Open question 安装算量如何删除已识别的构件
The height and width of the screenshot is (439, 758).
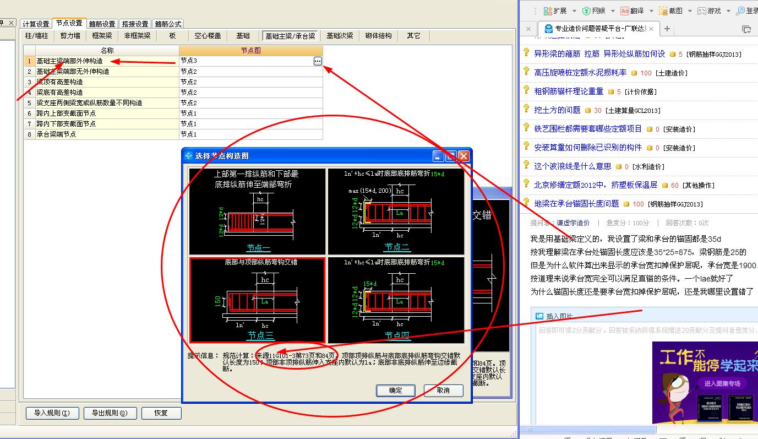click(588, 148)
